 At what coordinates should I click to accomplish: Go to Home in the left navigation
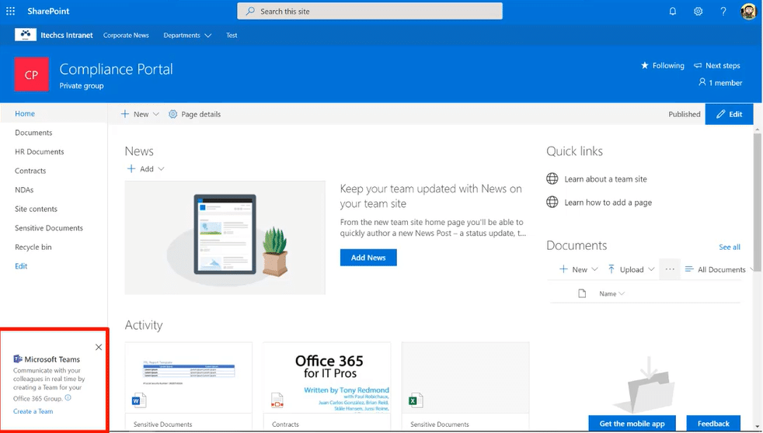[25, 113]
